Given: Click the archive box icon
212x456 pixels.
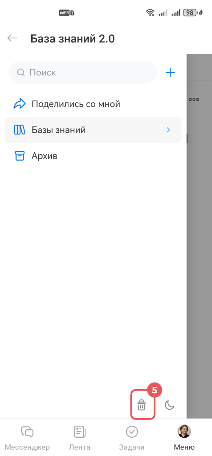Looking at the screenshot, I should pos(20,156).
